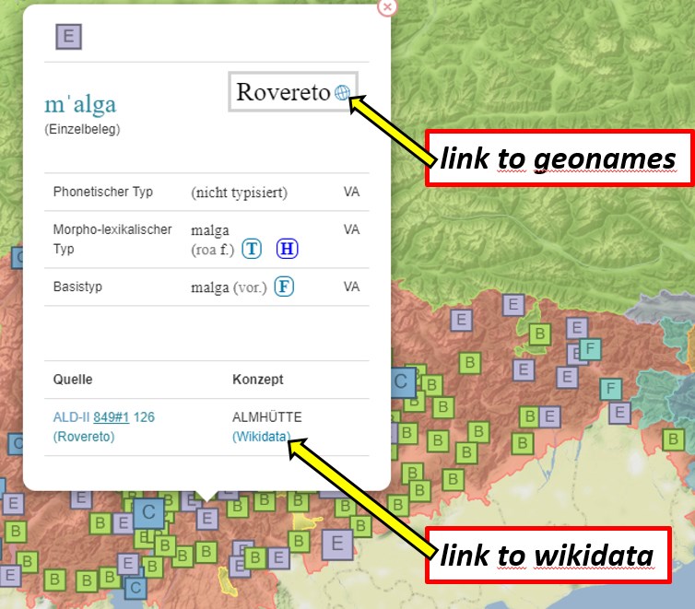Select the large purple E marker near the map bottom
The width and height of the screenshot is (695, 609).
pyautogui.click(x=336, y=543)
